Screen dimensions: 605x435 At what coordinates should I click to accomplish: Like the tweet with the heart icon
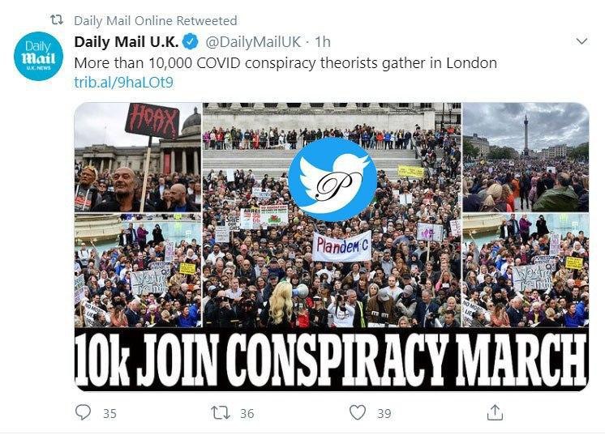point(358,412)
